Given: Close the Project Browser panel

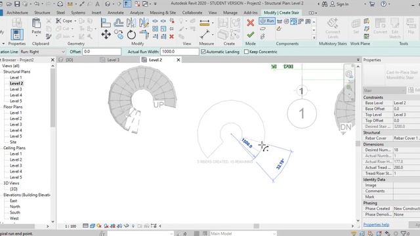Looking at the screenshot, I should pos(52,60).
